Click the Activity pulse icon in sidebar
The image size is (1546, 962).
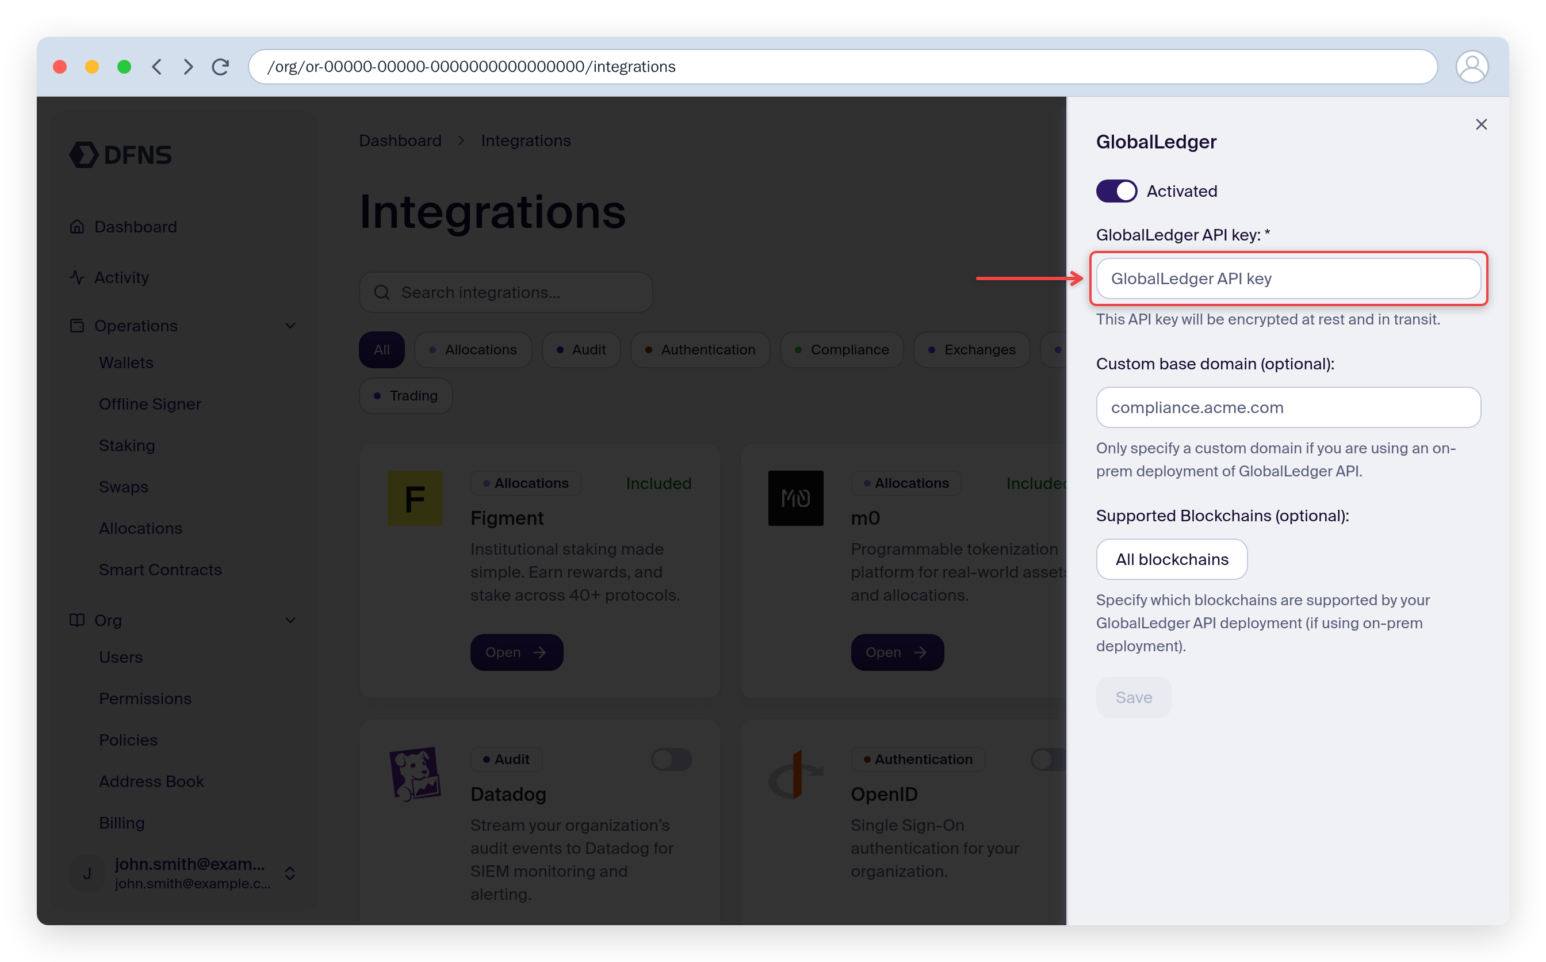[77, 277]
